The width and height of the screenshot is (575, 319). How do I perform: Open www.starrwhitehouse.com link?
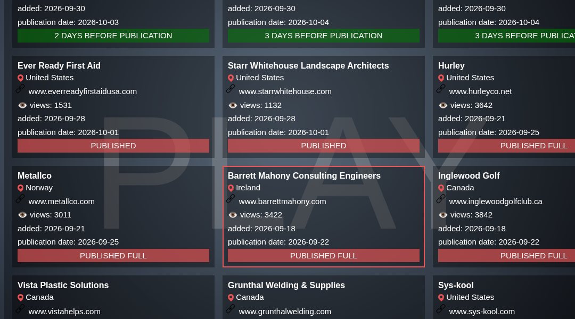[285, 91]
